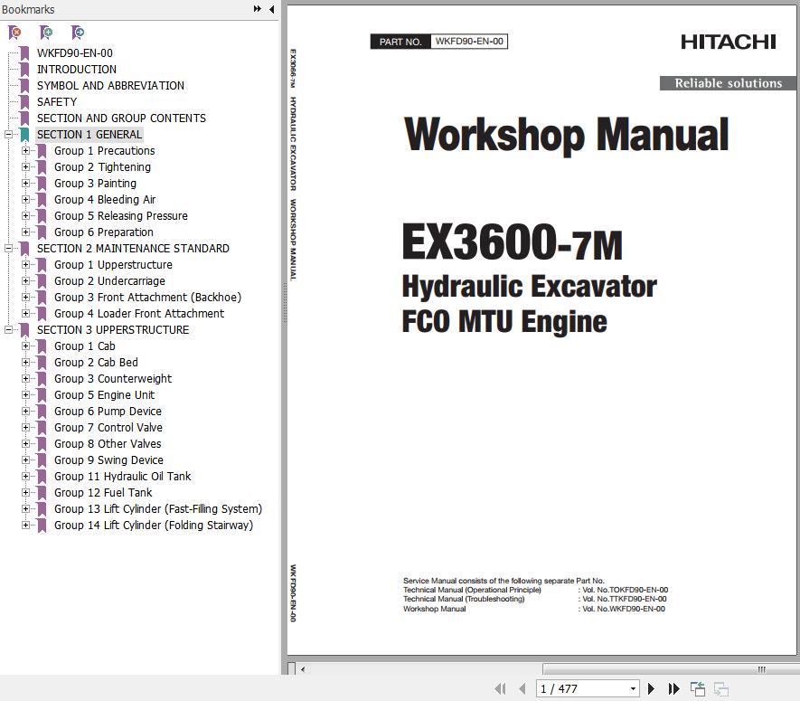Expand Group 5 Engine Unit node
The width and height of the screenshot is (800, 701).
[25, 394]
